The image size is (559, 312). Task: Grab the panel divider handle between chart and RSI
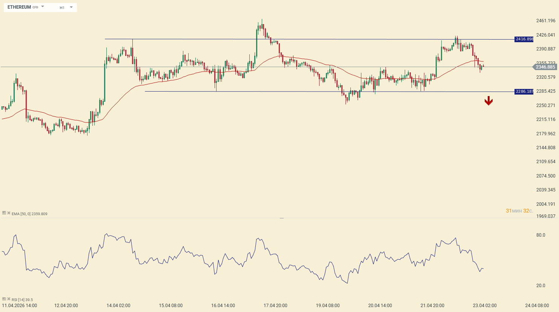tap(281, 218)
